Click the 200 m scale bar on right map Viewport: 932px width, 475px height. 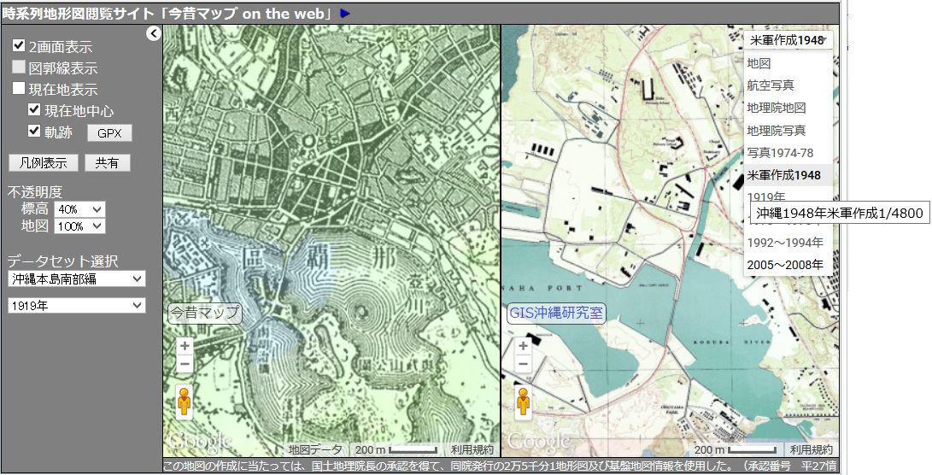pos(736,450)
